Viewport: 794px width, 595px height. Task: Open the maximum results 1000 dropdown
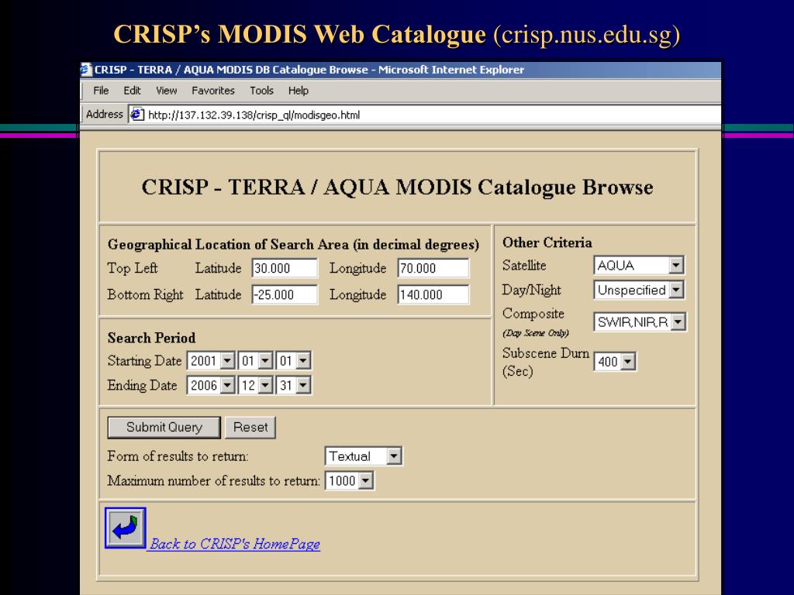pyautogui.click(x=350, y=480)
